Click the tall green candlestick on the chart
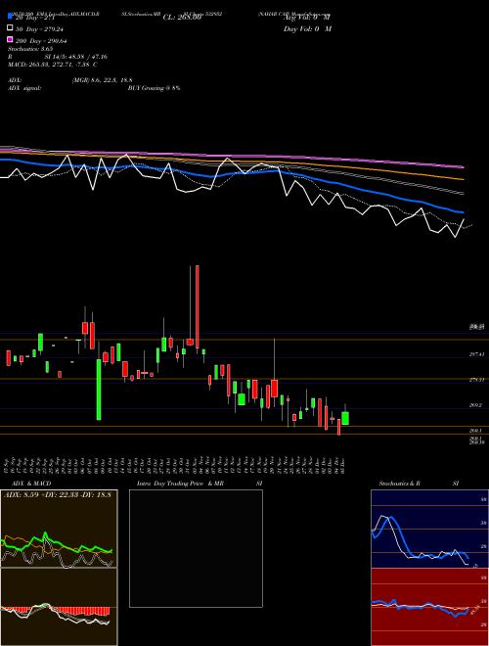 tap(99, 390)
